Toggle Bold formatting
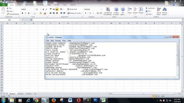 22,13
